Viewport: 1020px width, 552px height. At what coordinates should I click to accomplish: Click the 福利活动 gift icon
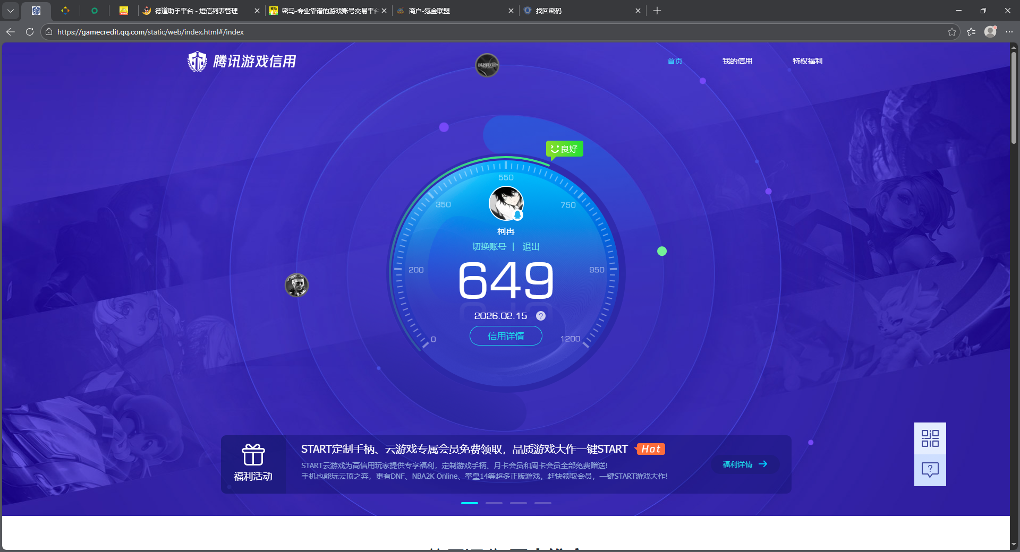click(x=253, y=455)
